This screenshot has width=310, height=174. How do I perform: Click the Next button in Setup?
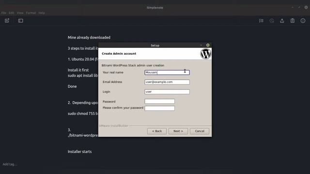(x=178, y=131)
